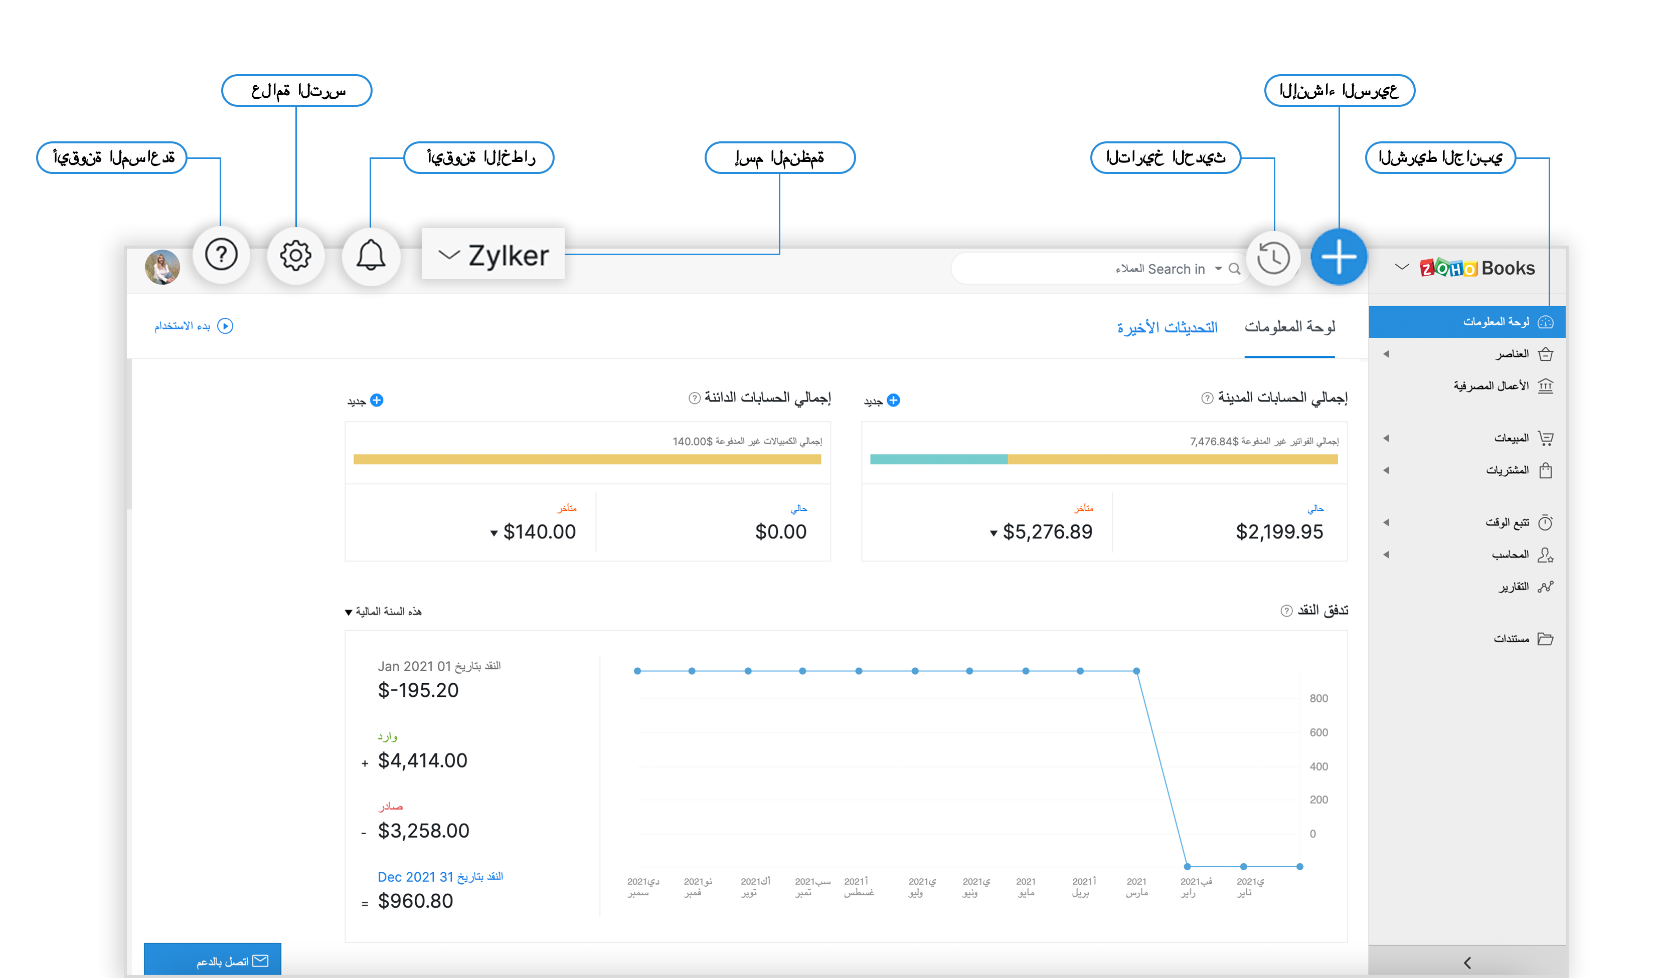1661x978 pixels.
Task: Open the overdue receivables $5,276.89 dropdown
Action: point(993,533)
